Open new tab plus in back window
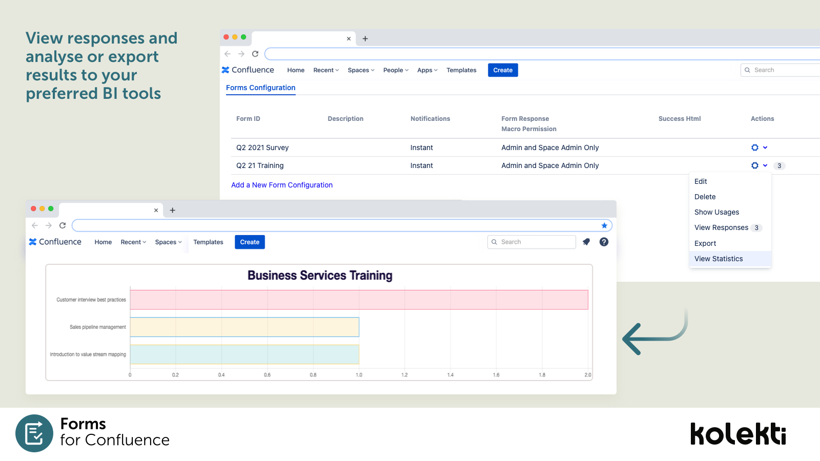The height and width of the screenshot is (461, 820). (365, 38)
